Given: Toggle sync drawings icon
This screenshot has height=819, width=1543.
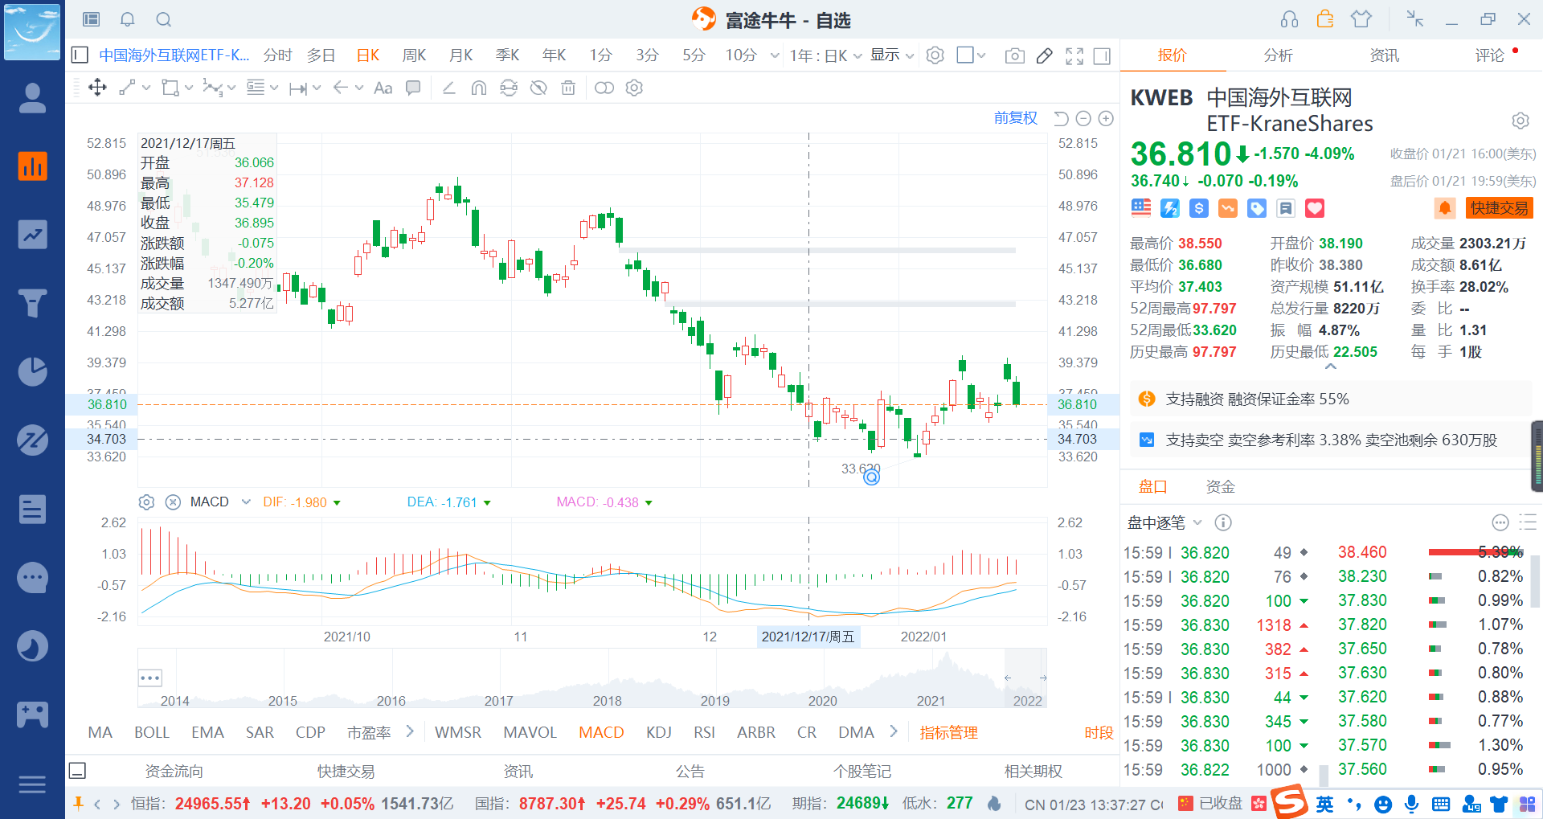Looking at the screenshot, I should pyautogui.click(x=509, y=88).
